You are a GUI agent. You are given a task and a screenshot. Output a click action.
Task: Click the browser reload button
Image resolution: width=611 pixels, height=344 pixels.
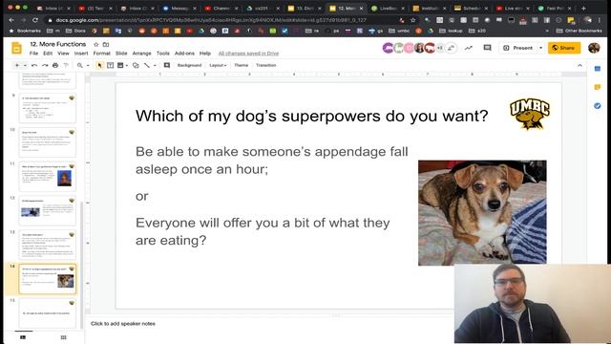coord(35,20)
